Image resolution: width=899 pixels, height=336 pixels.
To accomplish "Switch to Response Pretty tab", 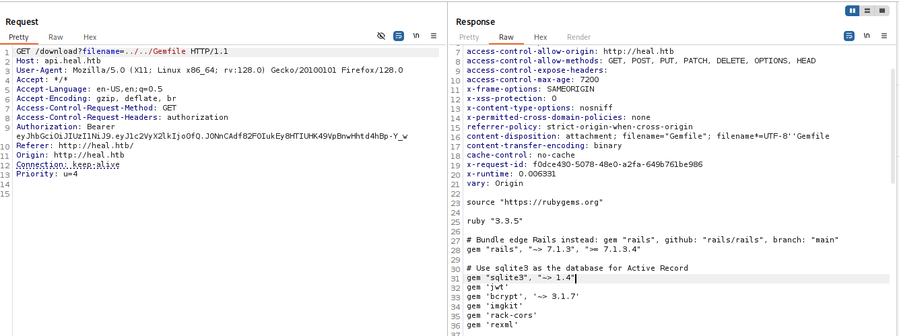I will (x=469, y=37).
